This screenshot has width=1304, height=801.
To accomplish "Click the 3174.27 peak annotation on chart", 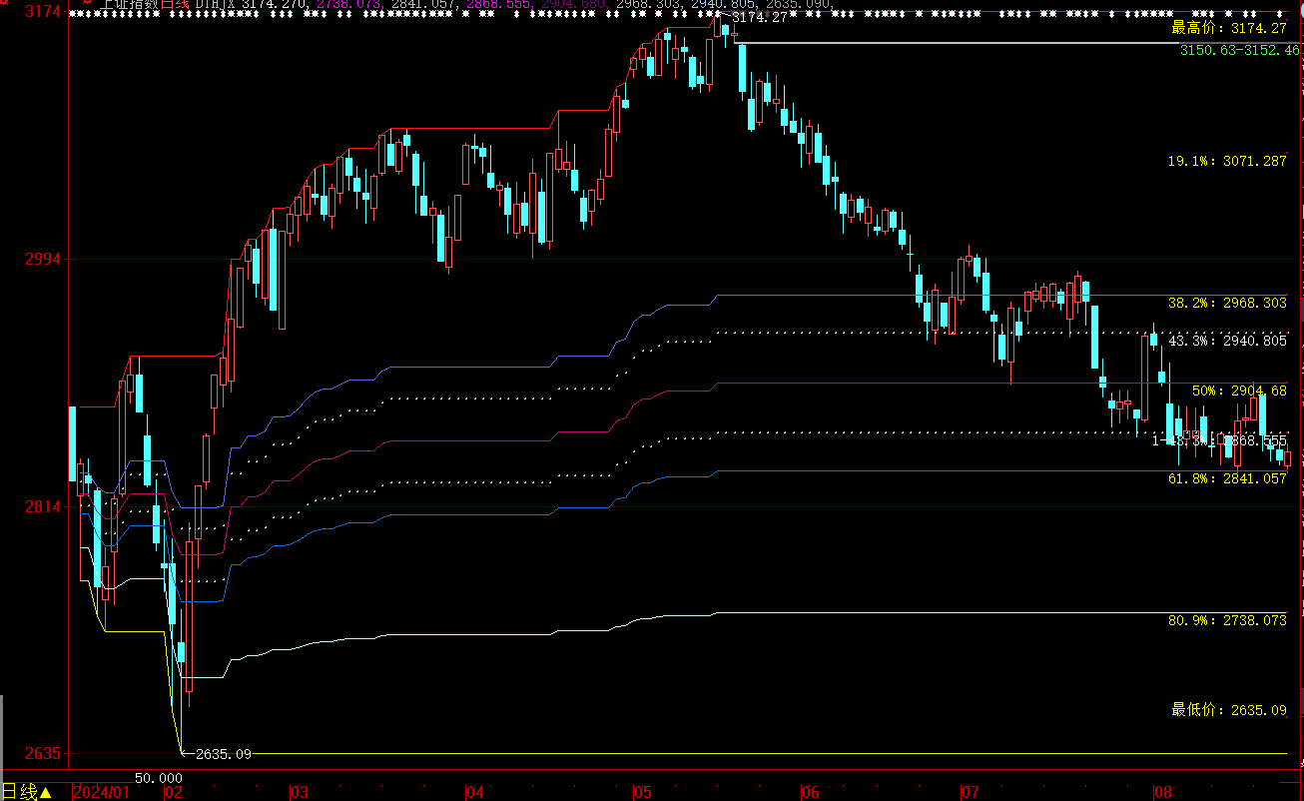I will 759,18.
